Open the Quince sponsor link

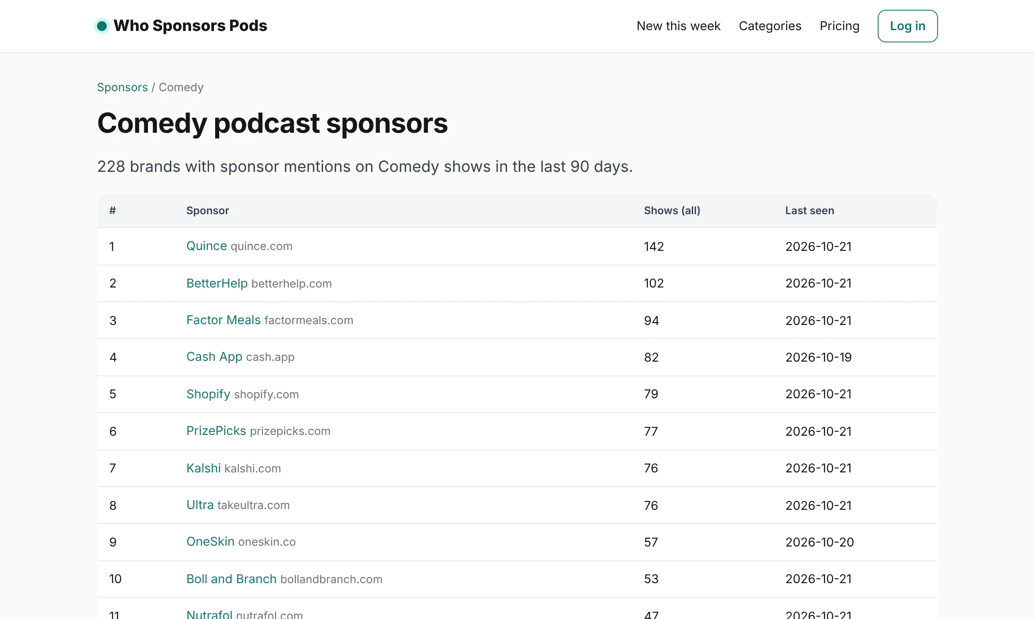pyautogui.click(x=207, y=246)
